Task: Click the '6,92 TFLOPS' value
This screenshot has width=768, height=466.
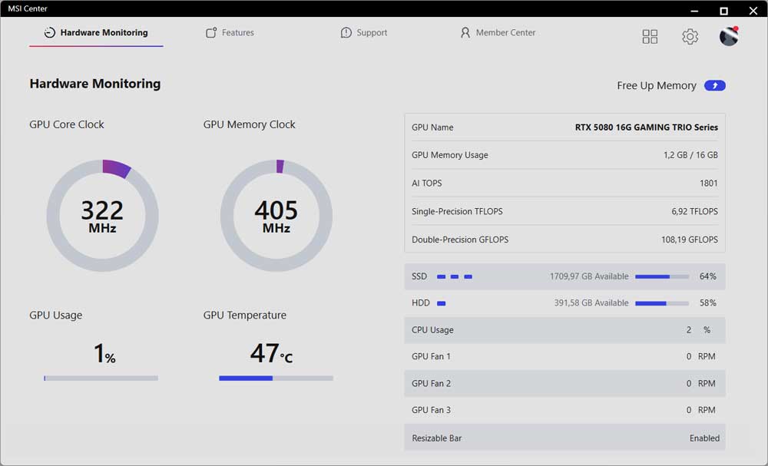Action: point(694,211)
